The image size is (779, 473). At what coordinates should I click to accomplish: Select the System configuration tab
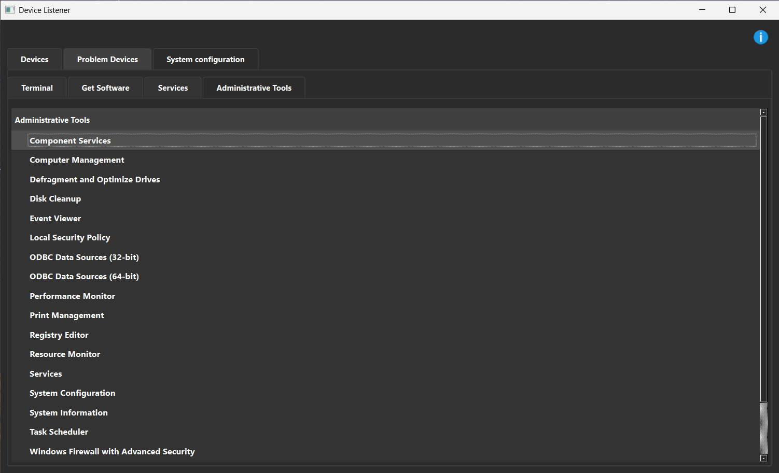click(x=205, y=60)
